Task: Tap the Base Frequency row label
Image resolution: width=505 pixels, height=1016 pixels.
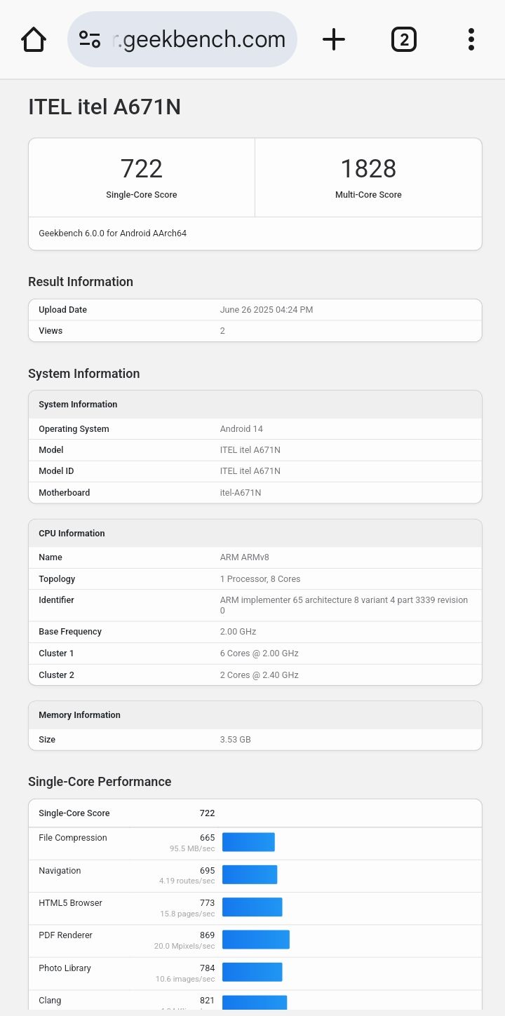Action: (x=70, y=632)
